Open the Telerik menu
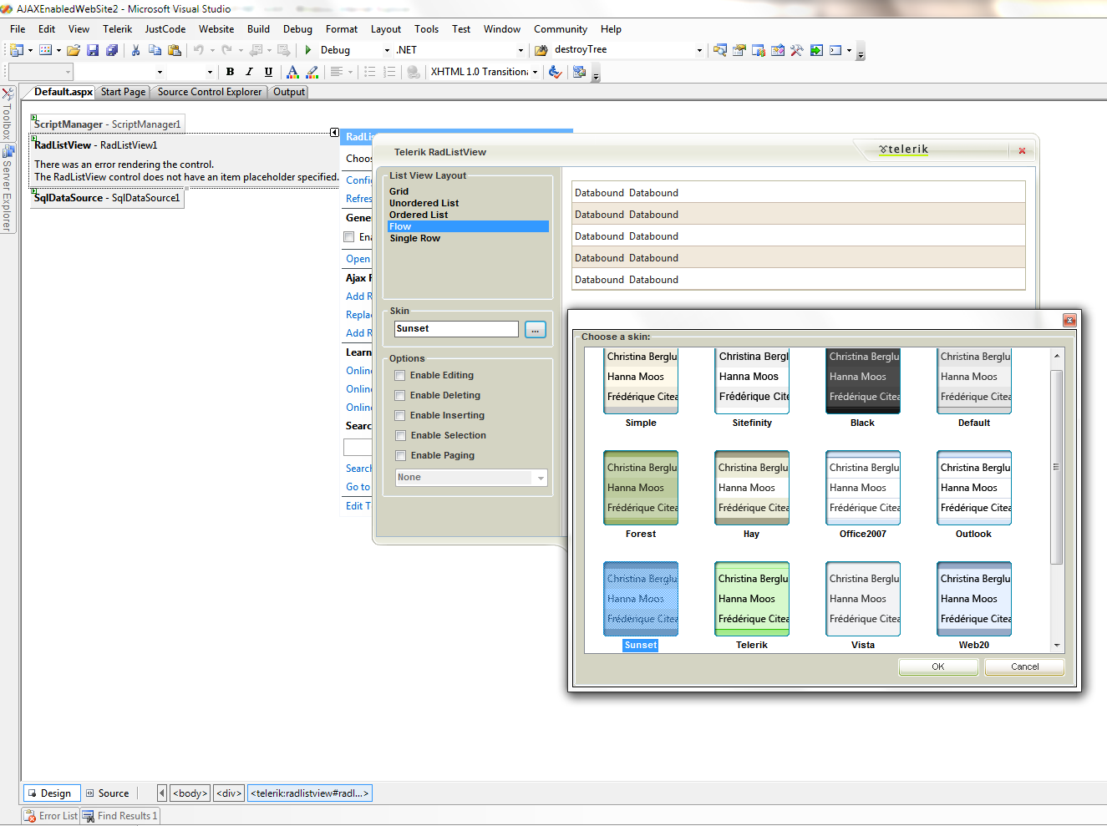This screenshot has width=1107, height=826. click(x=117, y=29)
